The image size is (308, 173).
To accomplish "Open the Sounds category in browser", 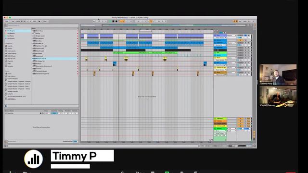I will coord(10,46).
